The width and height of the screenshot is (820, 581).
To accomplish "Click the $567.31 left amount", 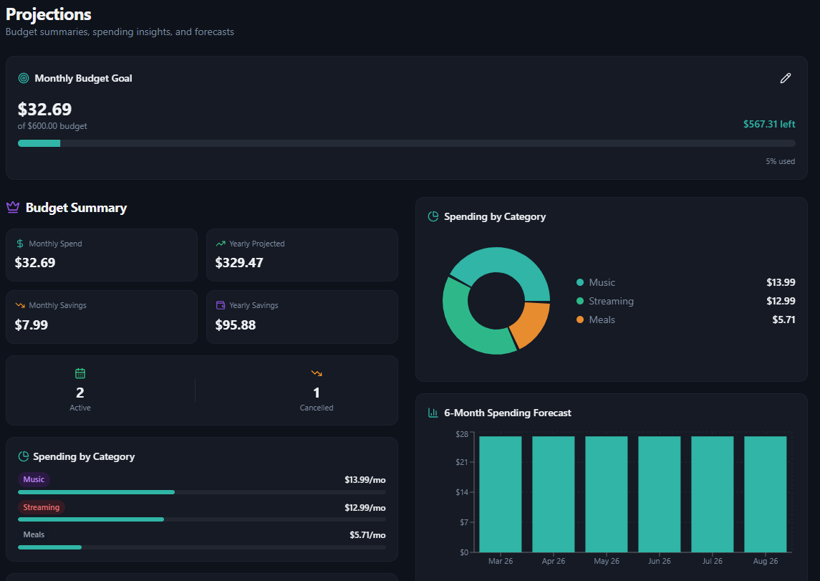I will [769, 124].
